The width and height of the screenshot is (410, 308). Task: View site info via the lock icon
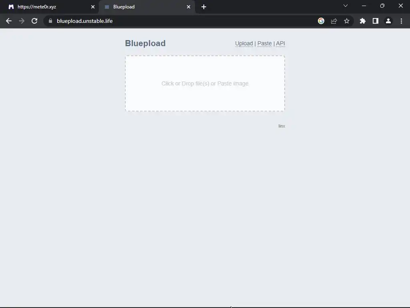(50, 21)
